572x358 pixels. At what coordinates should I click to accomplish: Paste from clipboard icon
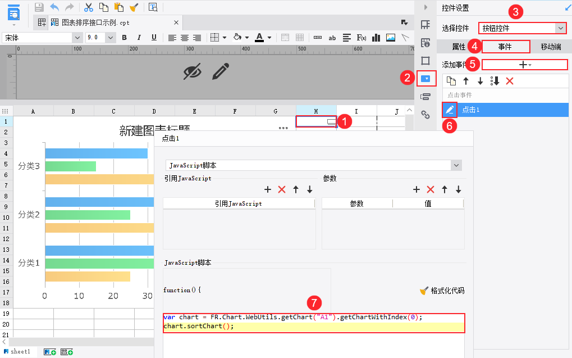click(118, 7)
